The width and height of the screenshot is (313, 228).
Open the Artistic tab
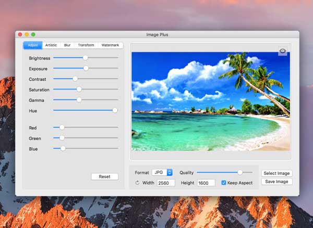pos(51,45)
